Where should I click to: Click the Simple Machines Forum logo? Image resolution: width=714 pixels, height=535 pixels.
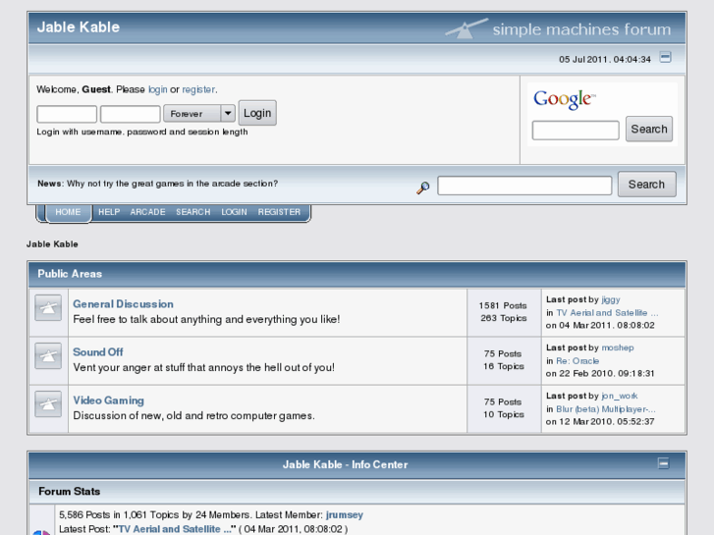click(x=558, y=28)
